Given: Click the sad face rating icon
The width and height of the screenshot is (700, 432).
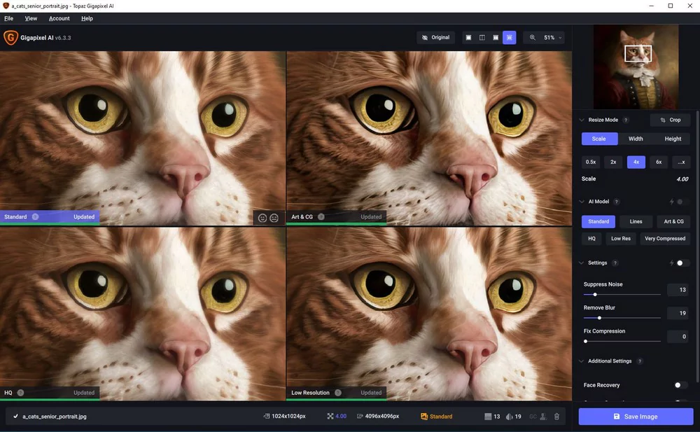Looking at the screenshot, I should click(x=274, y=218).
